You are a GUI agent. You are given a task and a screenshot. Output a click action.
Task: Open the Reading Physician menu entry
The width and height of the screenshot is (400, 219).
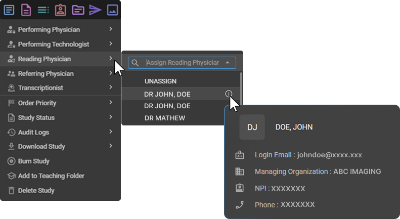(x=60, y=59)
